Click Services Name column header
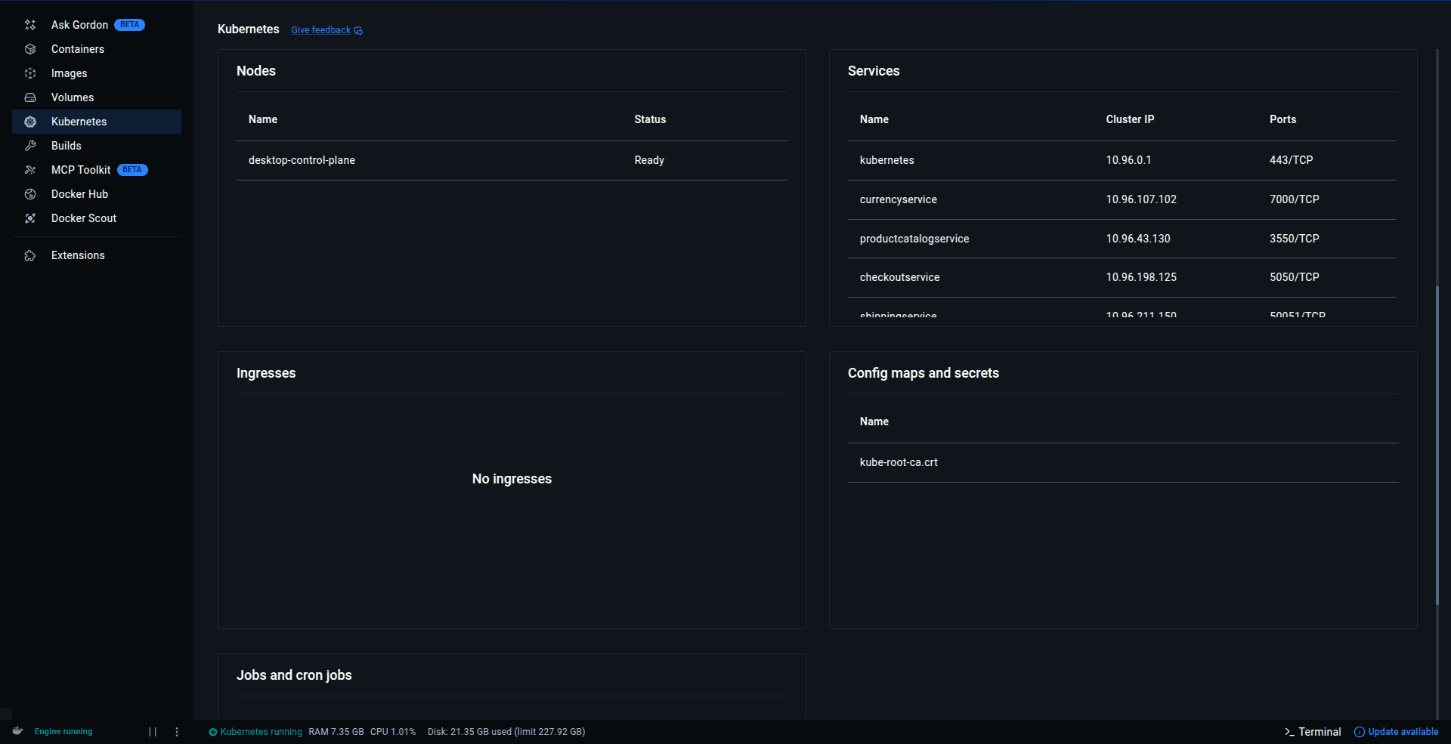The height and width of the screenshot is (744, 1451). point(874,119)
